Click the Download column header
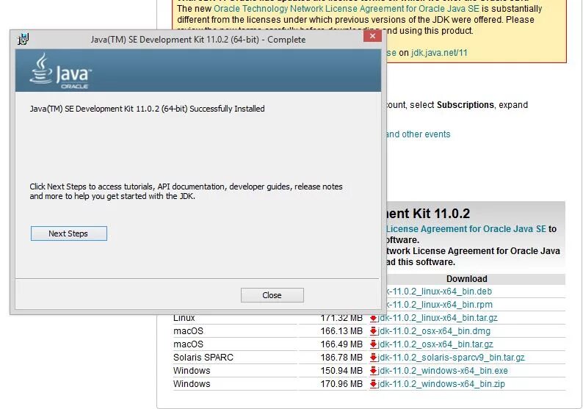 467,279
